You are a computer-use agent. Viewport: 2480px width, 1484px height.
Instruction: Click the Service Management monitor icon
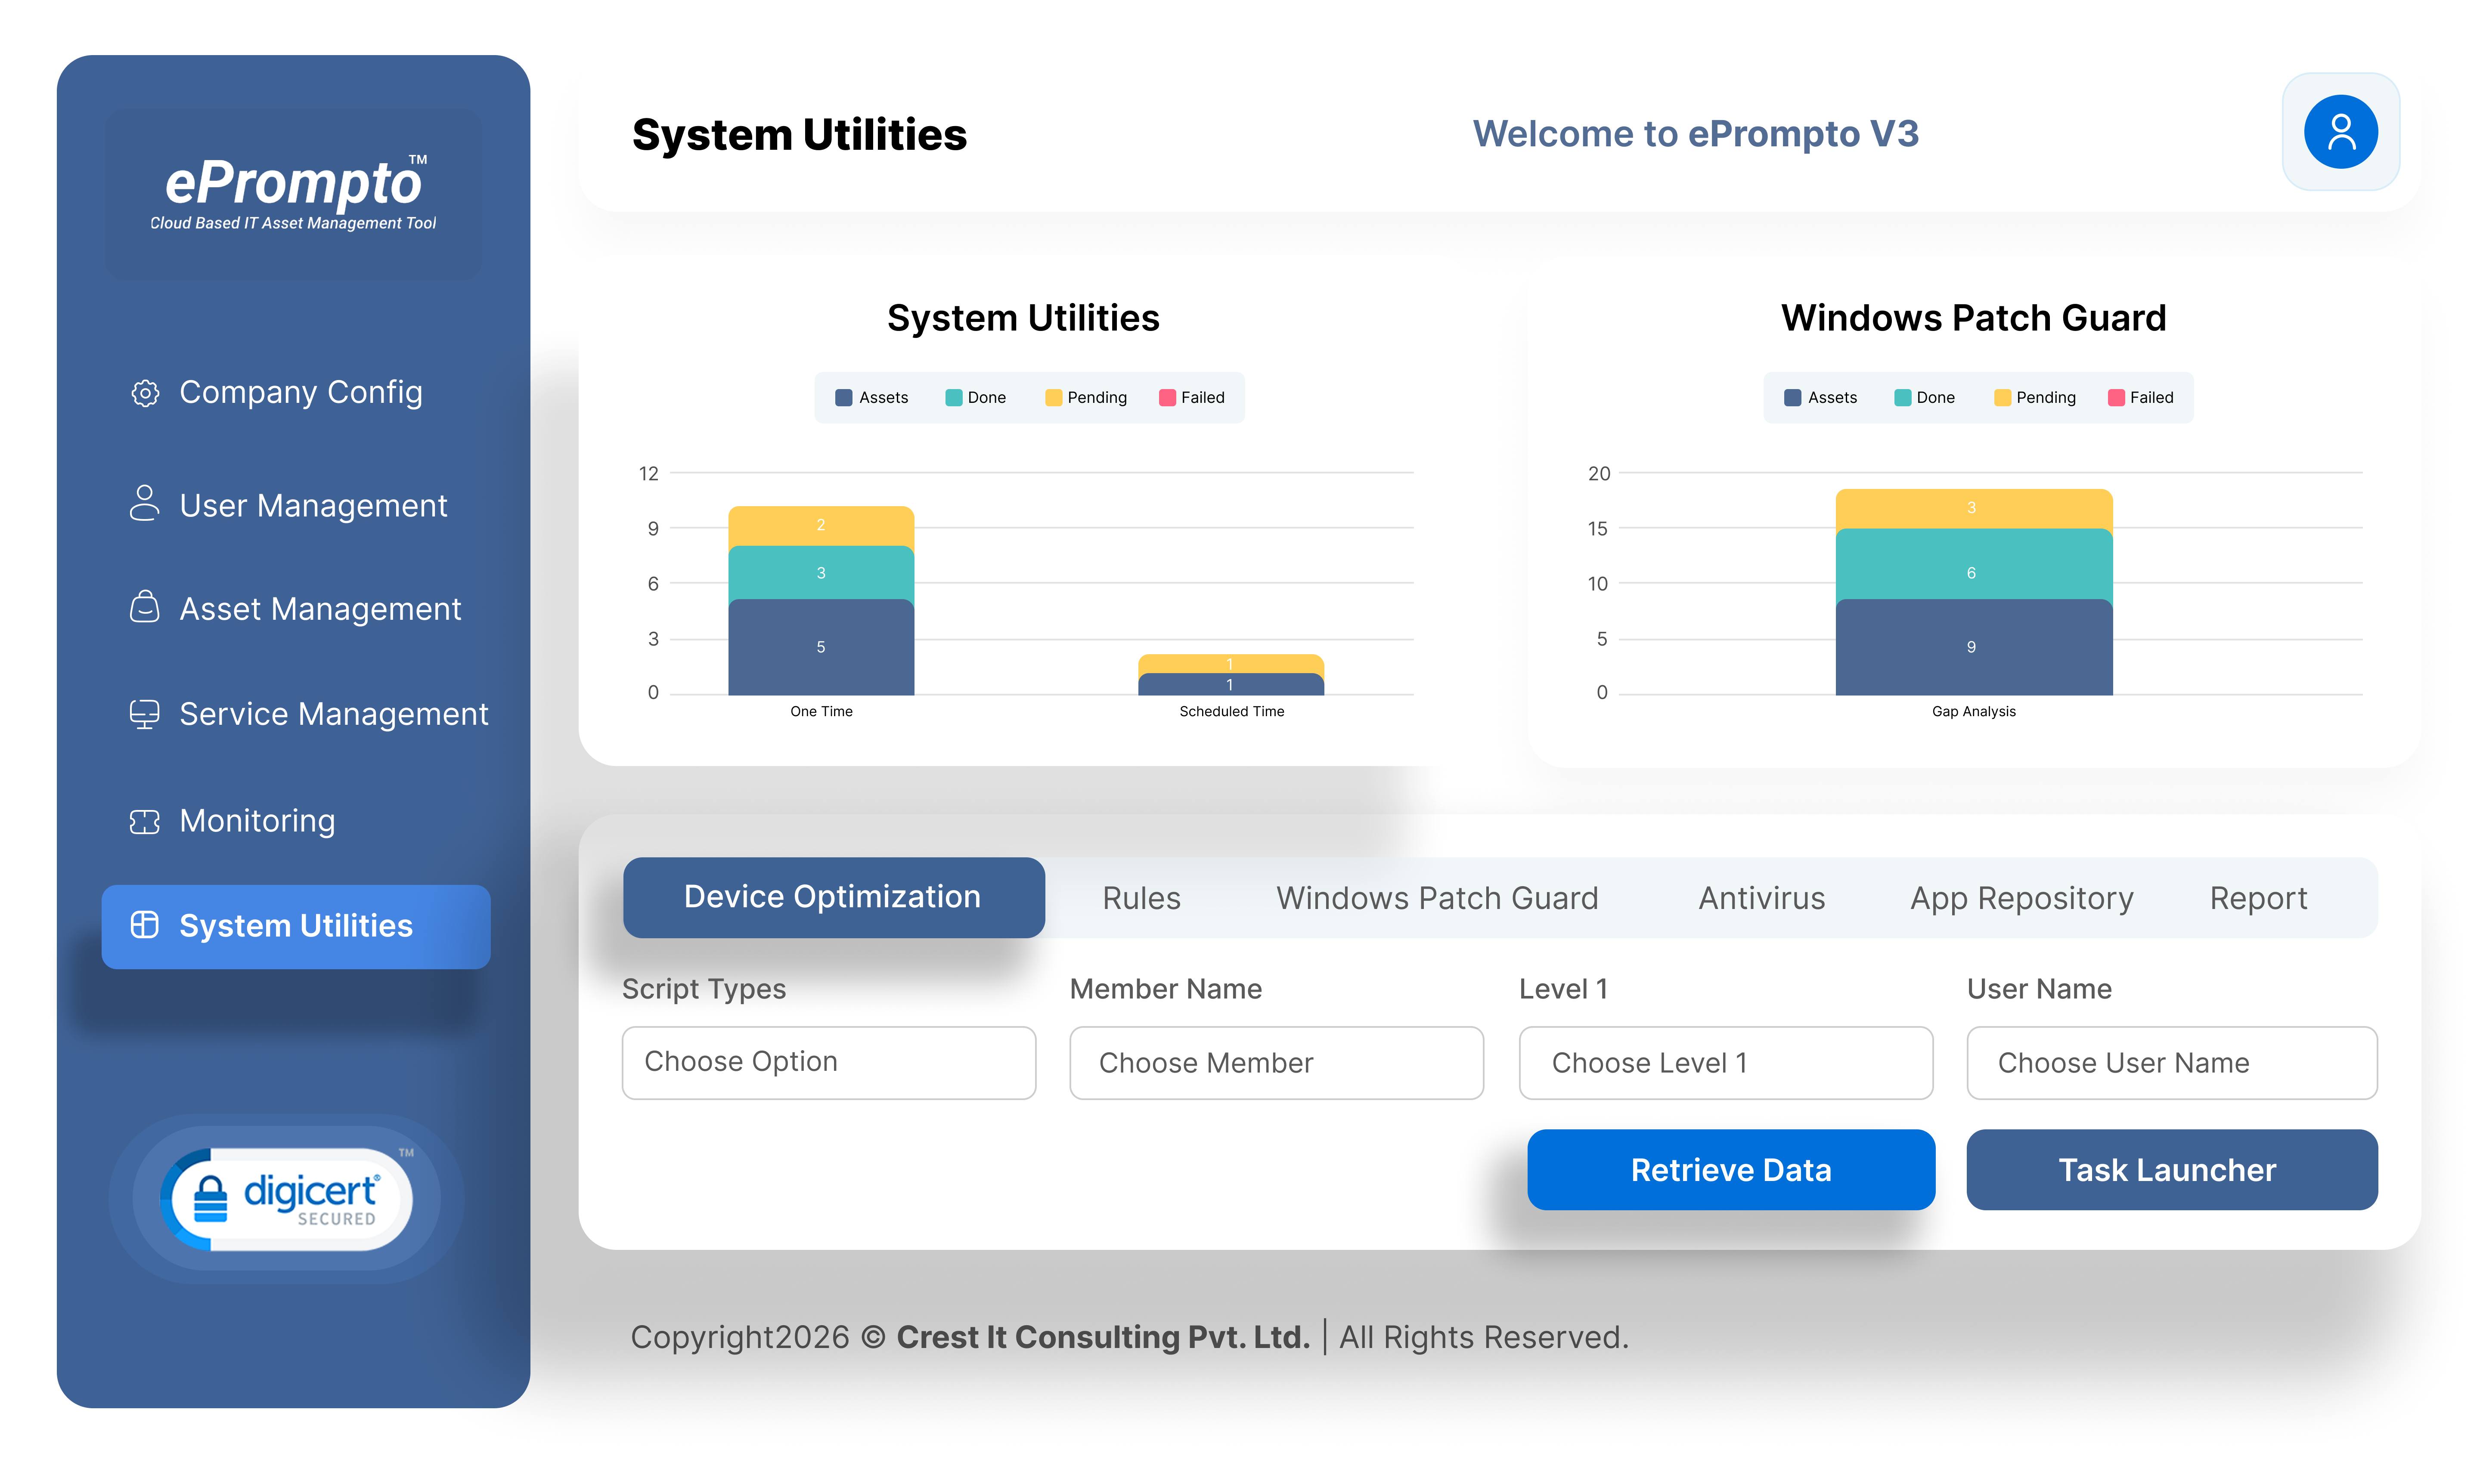[145, 714]
